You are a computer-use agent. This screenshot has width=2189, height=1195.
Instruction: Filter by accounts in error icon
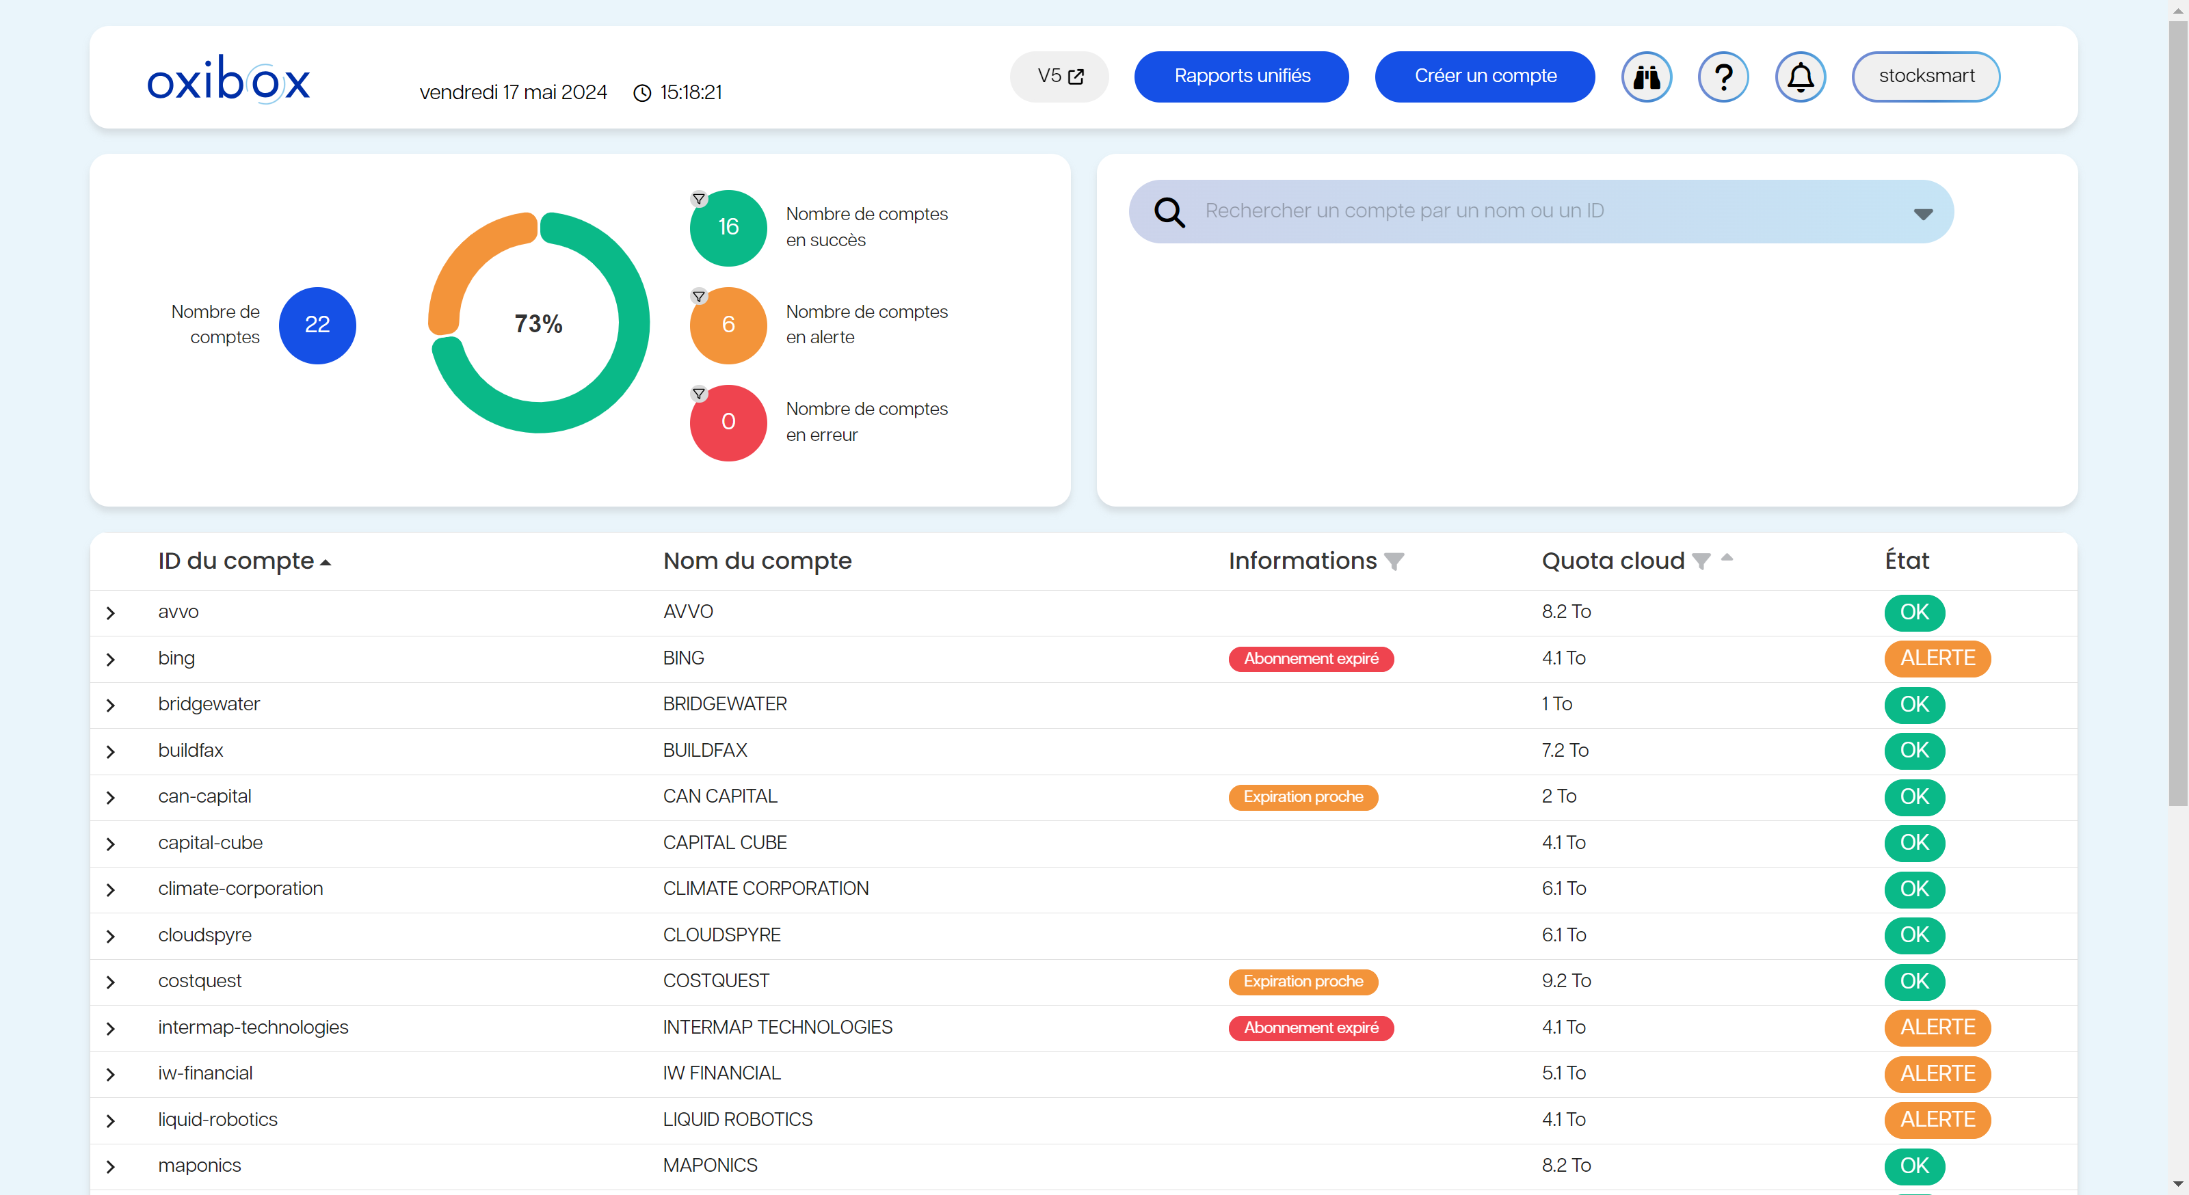(698, 393)
